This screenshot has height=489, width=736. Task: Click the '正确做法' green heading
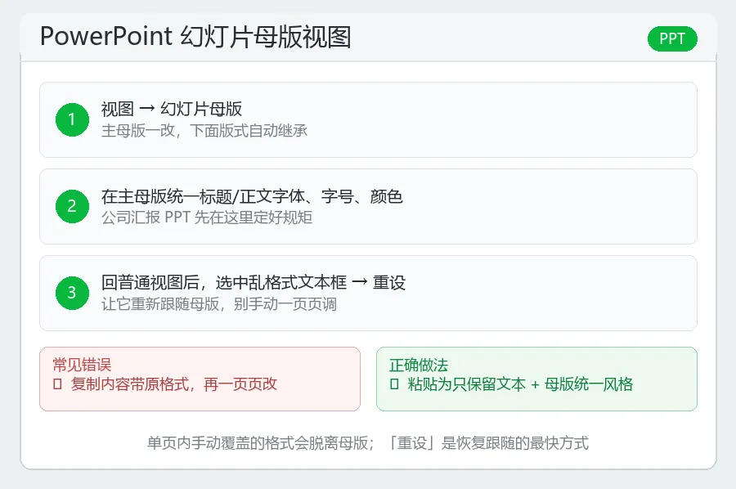(419, 365)
